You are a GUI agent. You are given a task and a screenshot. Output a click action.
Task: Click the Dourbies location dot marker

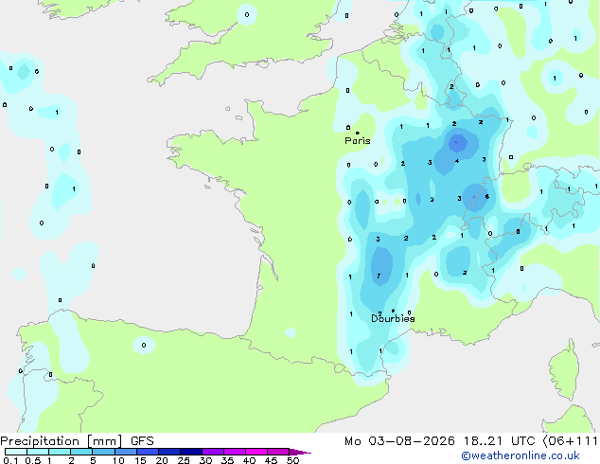393,311
